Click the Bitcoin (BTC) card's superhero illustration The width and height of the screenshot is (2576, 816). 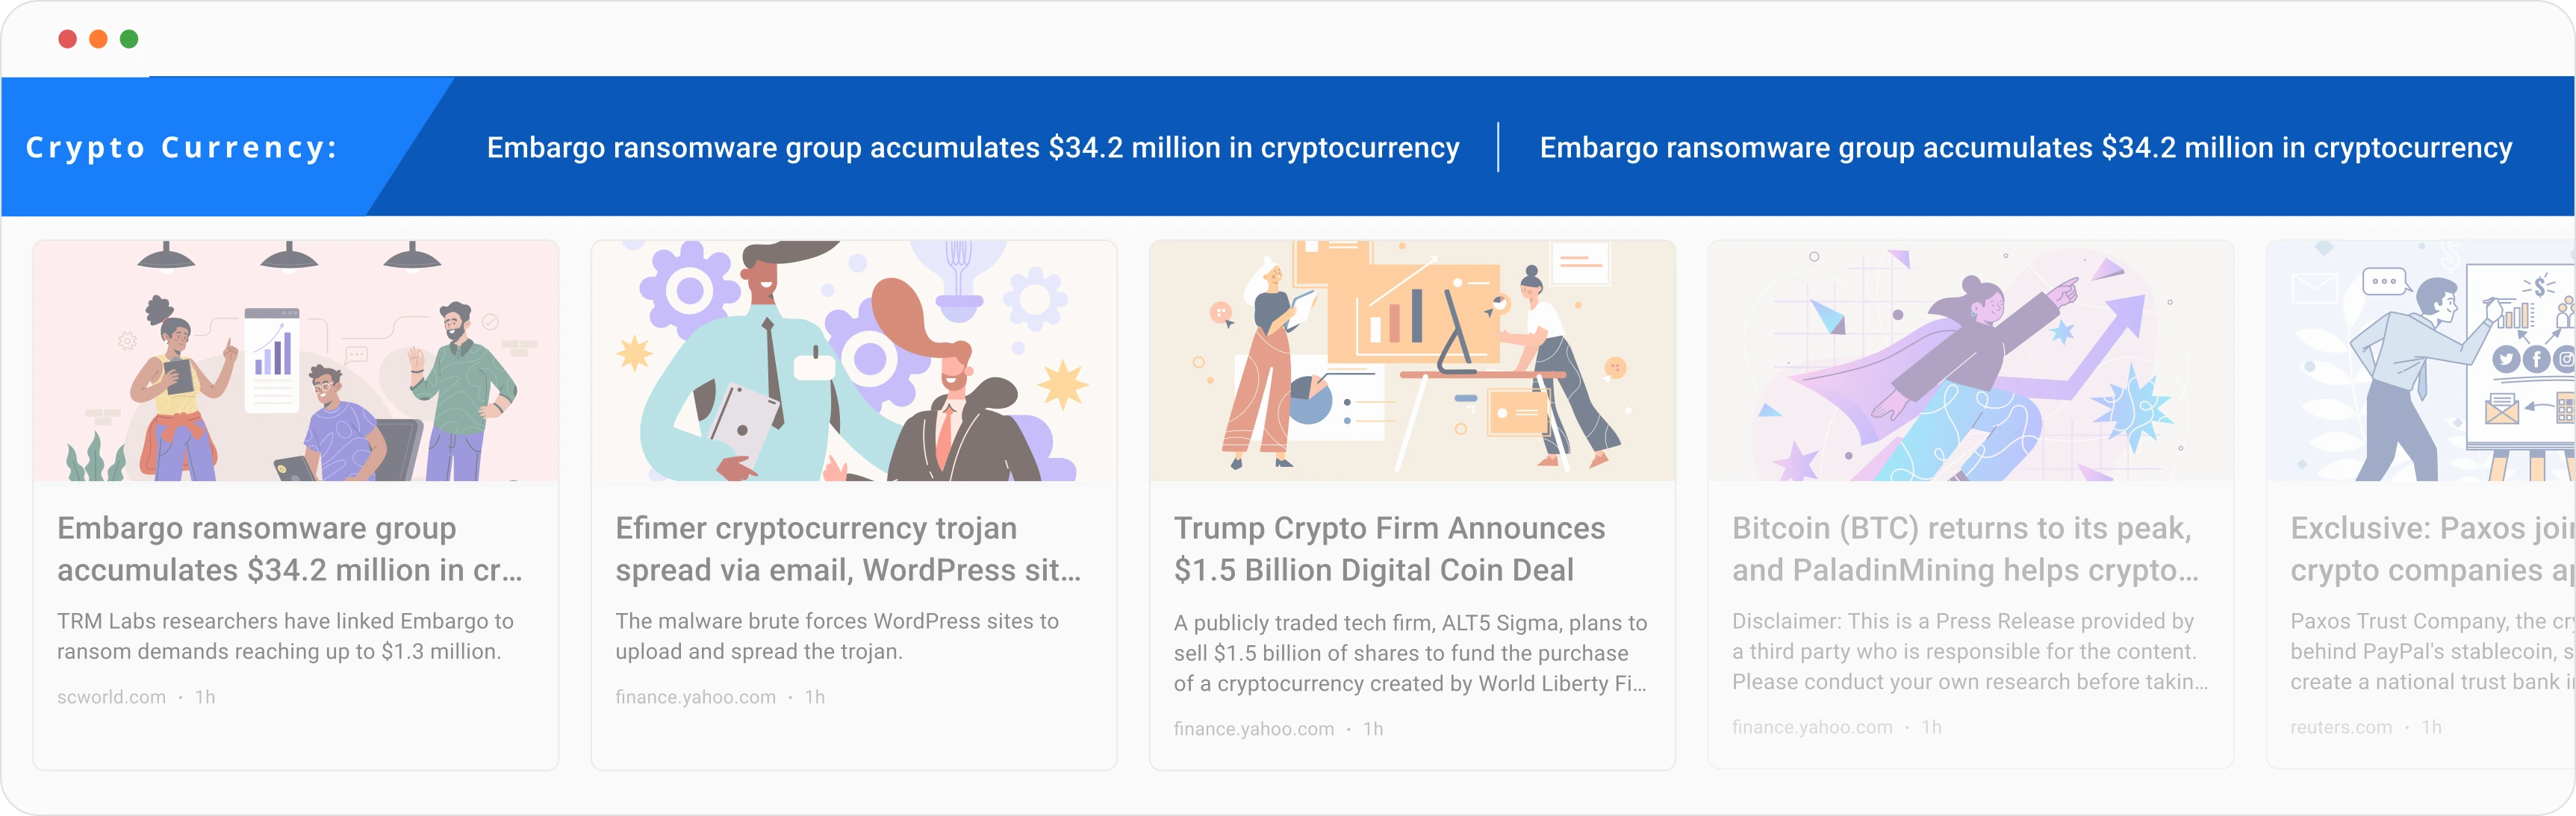coord(1970,360)
